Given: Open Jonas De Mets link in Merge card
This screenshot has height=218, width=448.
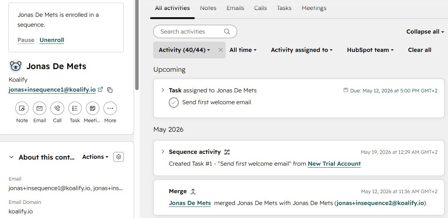Looking at the screenshot, I should (190, 203).
